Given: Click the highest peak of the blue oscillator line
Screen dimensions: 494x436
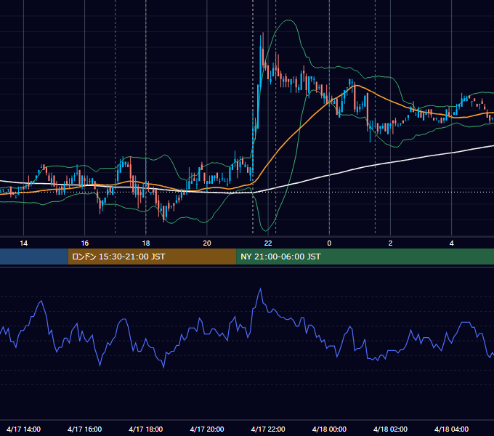Looking at the screenshot, I should [261, 288].
